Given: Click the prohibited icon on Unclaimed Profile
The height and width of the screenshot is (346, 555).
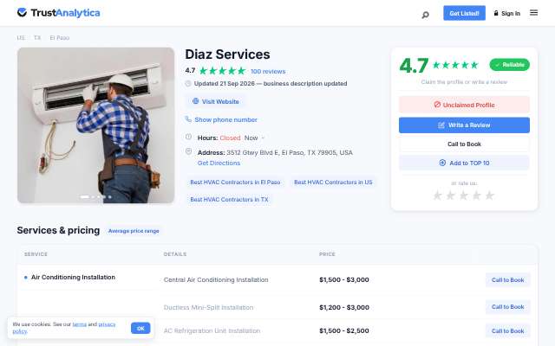Looking at the screenshot, I should [x=437, y=105].
